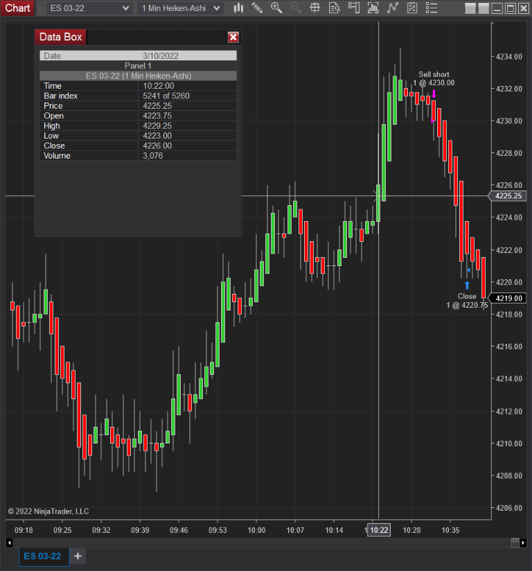Toggle the Data Box toolbar icon
Viewport: 532px width, 571px height.
tap(335, 8)
